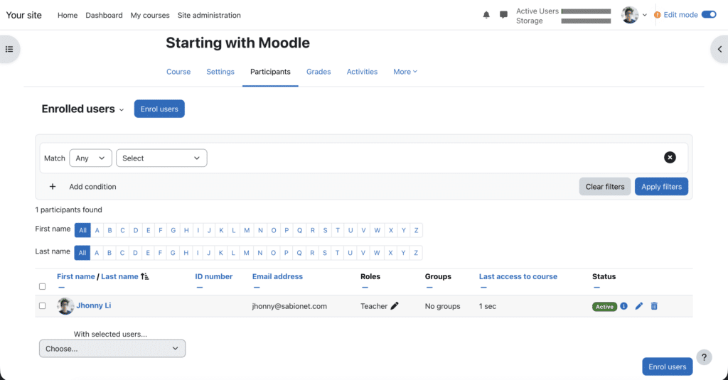Switch to the Settings tab

coord(220,72)
